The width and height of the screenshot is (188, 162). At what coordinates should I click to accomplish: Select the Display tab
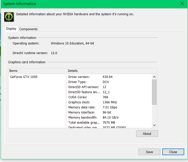click(x=11, y=29)
